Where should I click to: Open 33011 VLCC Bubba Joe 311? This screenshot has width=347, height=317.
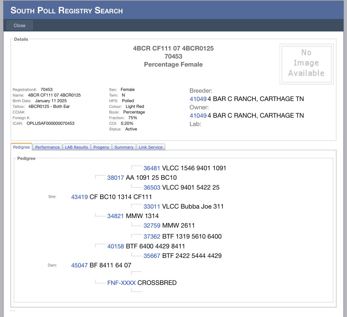152,206
